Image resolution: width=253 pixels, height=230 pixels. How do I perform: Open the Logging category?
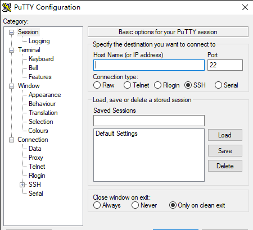39,41
